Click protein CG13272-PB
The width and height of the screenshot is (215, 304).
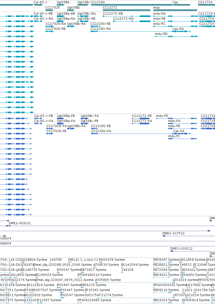[142, 116]
